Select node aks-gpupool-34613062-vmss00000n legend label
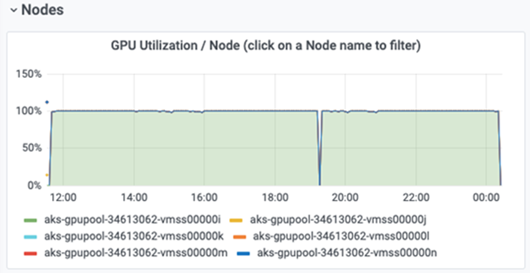 (347, 253)
